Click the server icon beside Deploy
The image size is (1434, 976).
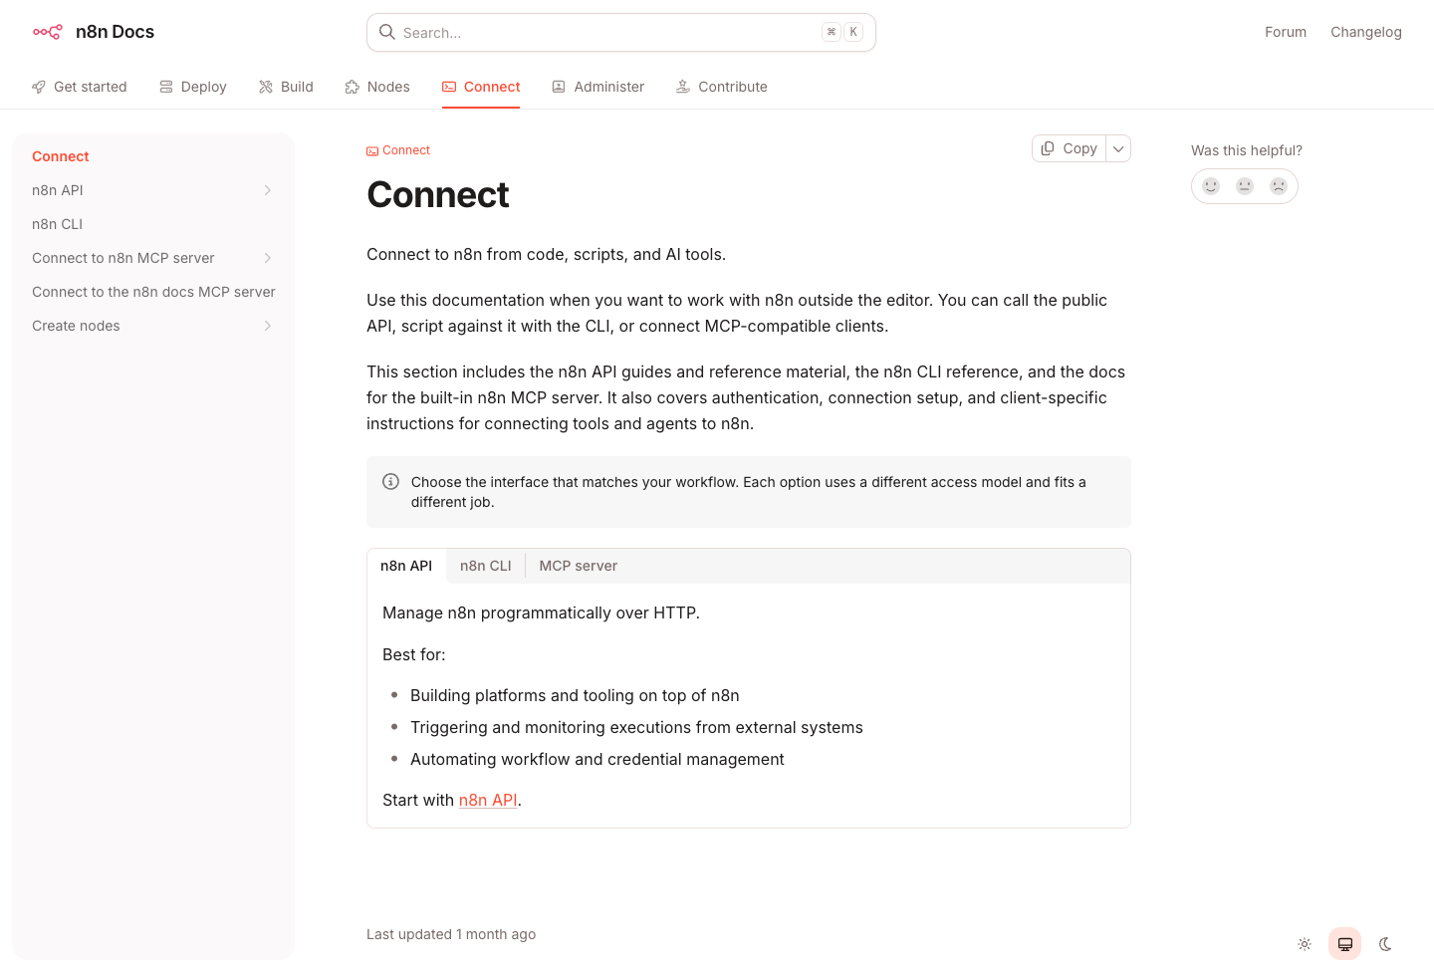click(x=166, y=87)
